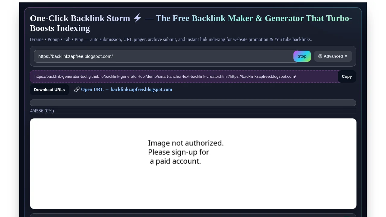Viewport: 386px width, 217px height.
Task: Copy the generated backlink URL
Action: tap(347, 77)
